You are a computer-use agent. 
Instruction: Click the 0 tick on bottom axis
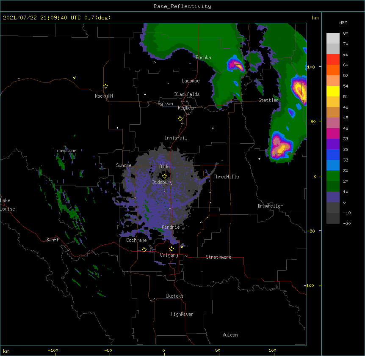point(163,350)
